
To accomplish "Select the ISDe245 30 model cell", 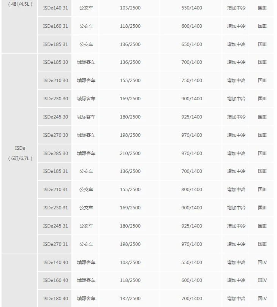I will [55, 117].
